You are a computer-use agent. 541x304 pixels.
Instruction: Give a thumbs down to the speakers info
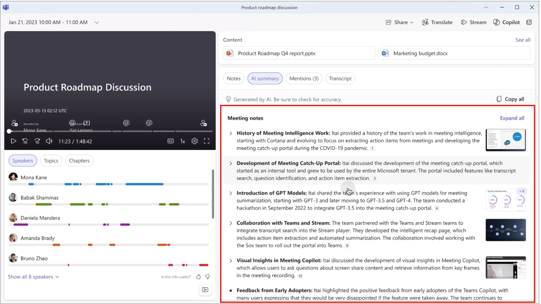tap(207, 276)
